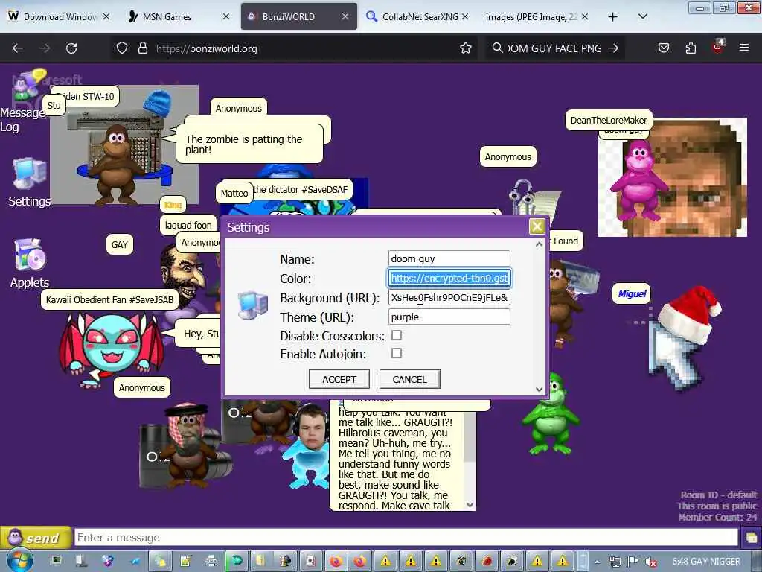Click the Stu name tag
Screen dimensions: 762x572
54,106
